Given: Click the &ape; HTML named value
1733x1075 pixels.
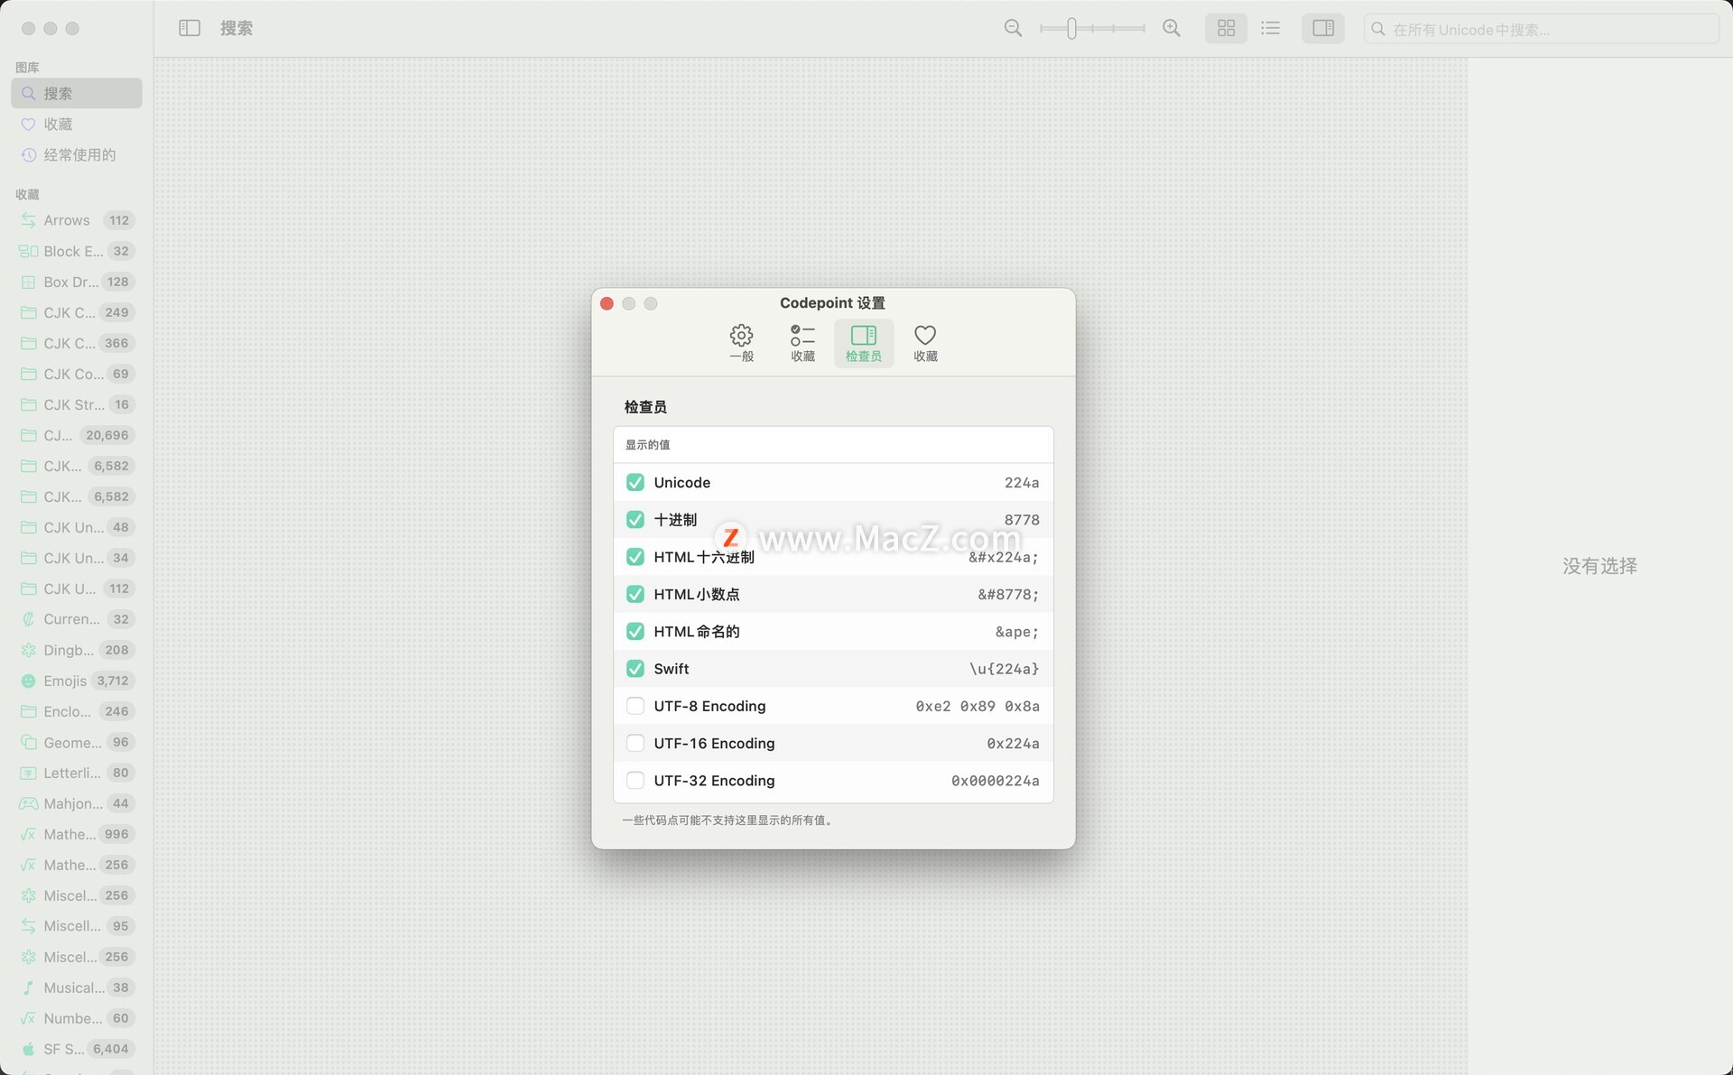Looking at the screenshot, I should pos(1017,632).
